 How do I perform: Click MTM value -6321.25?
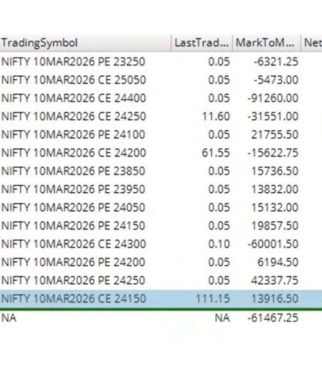click(x=276, y=62)
